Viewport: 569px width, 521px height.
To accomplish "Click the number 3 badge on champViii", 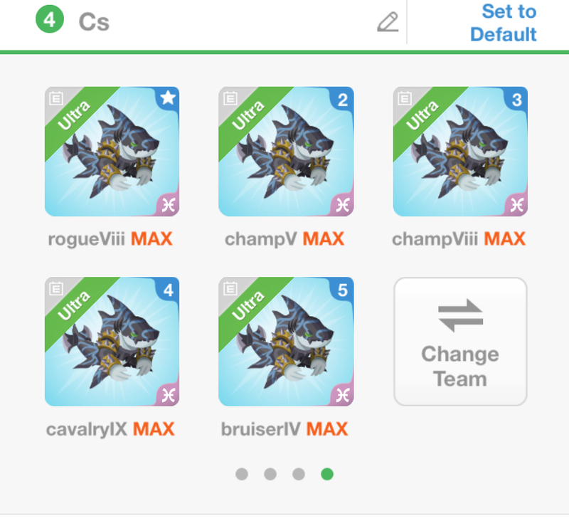I will pyautogui.click(x=516, y=100).
